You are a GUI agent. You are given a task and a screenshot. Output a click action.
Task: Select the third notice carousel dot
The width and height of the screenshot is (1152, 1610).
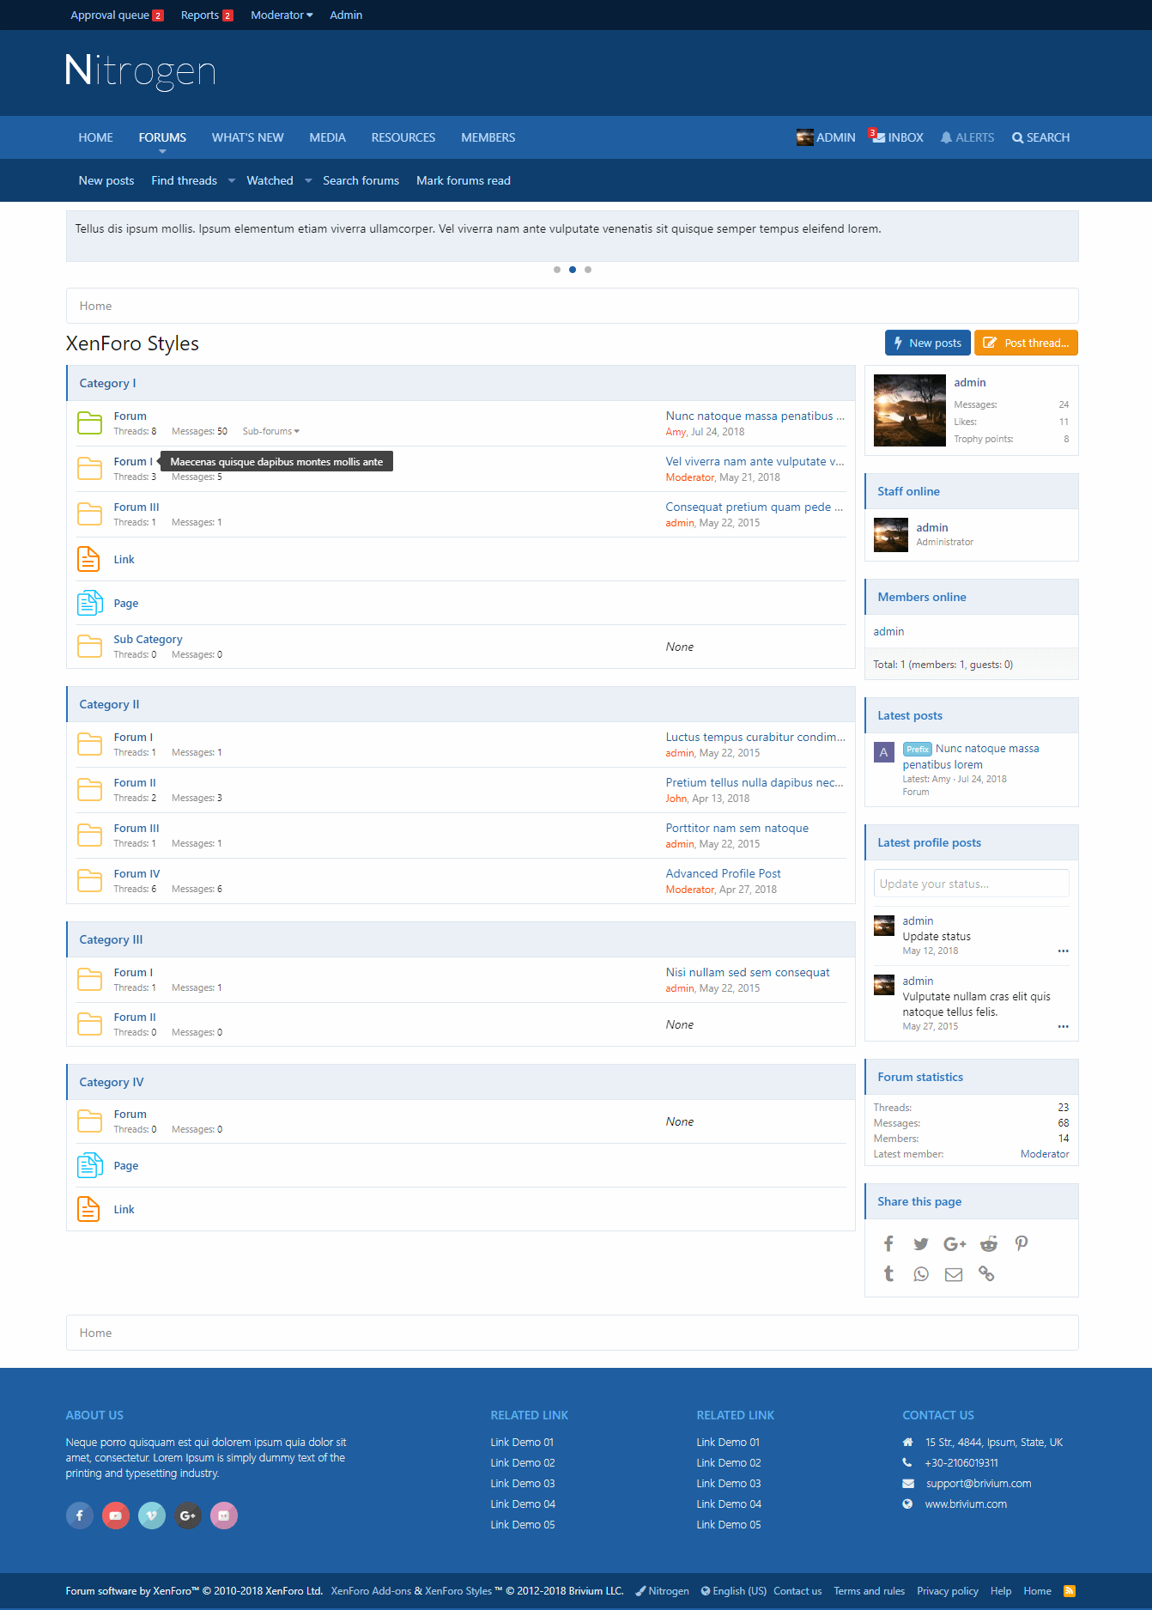click(x=588, y=270)
